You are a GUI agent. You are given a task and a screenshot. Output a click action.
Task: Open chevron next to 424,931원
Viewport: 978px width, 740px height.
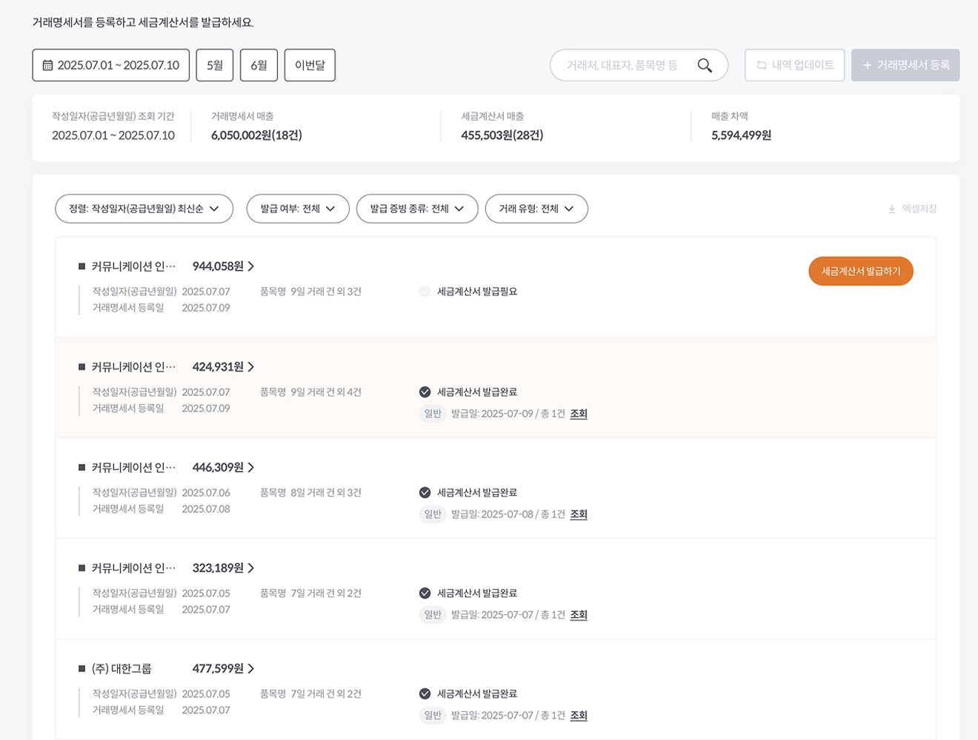point(251,367)
